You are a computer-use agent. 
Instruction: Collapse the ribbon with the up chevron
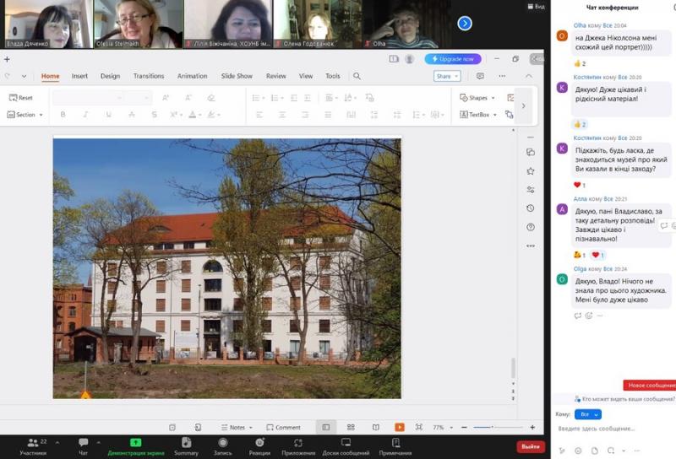529,76
